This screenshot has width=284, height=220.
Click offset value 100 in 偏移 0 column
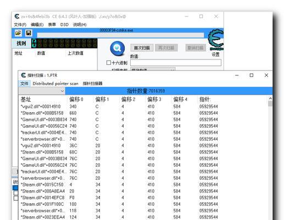tap(73, 204)
